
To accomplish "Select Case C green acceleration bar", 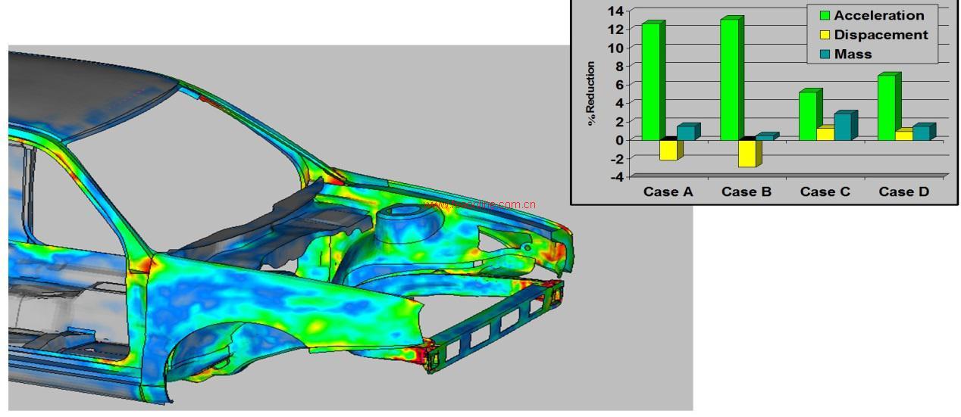I will [808, 116].
